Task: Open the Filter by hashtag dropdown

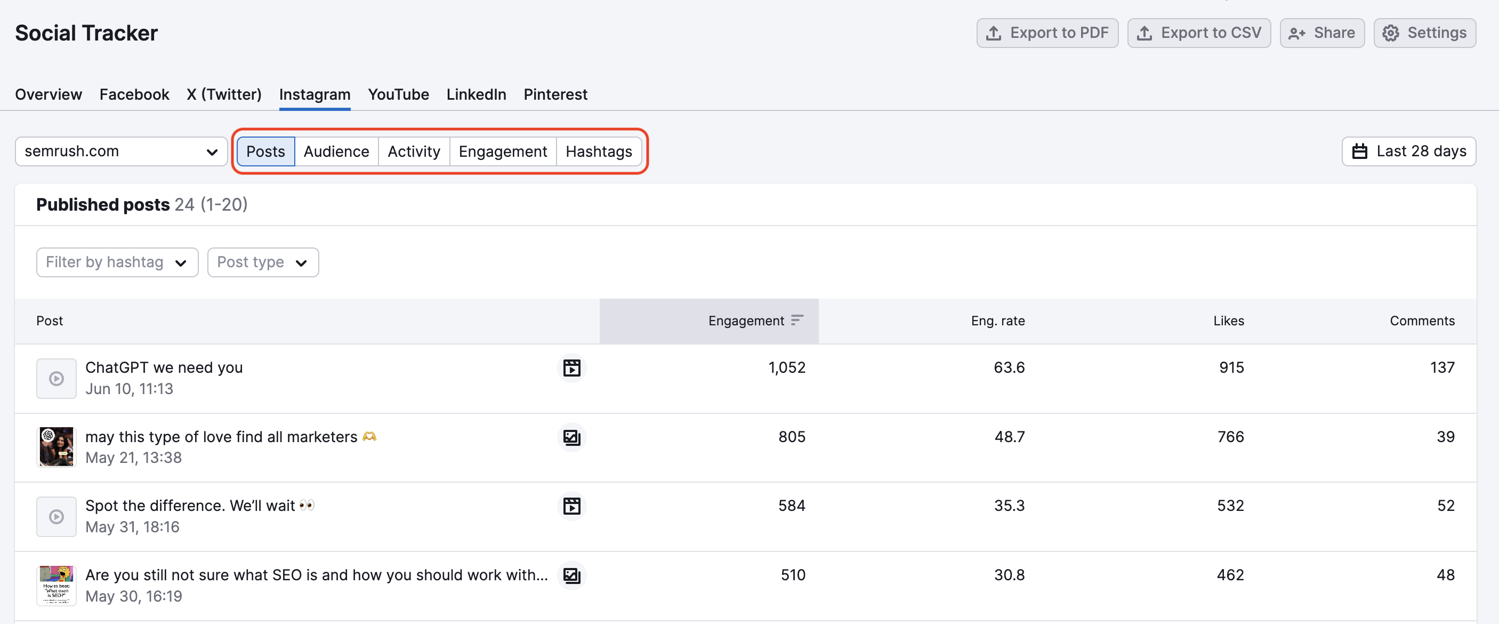Action: point(117,262)
